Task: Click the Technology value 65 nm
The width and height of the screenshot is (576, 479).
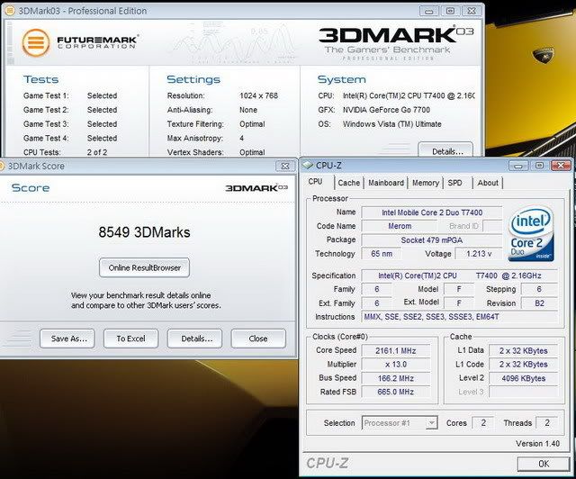Action: pyautogui.click(x=382, y=254)
